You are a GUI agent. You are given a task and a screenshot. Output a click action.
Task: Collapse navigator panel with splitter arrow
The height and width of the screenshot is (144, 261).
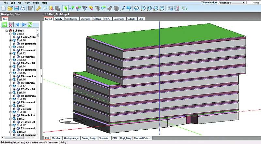pyautogui.click(x=41, y=76)
